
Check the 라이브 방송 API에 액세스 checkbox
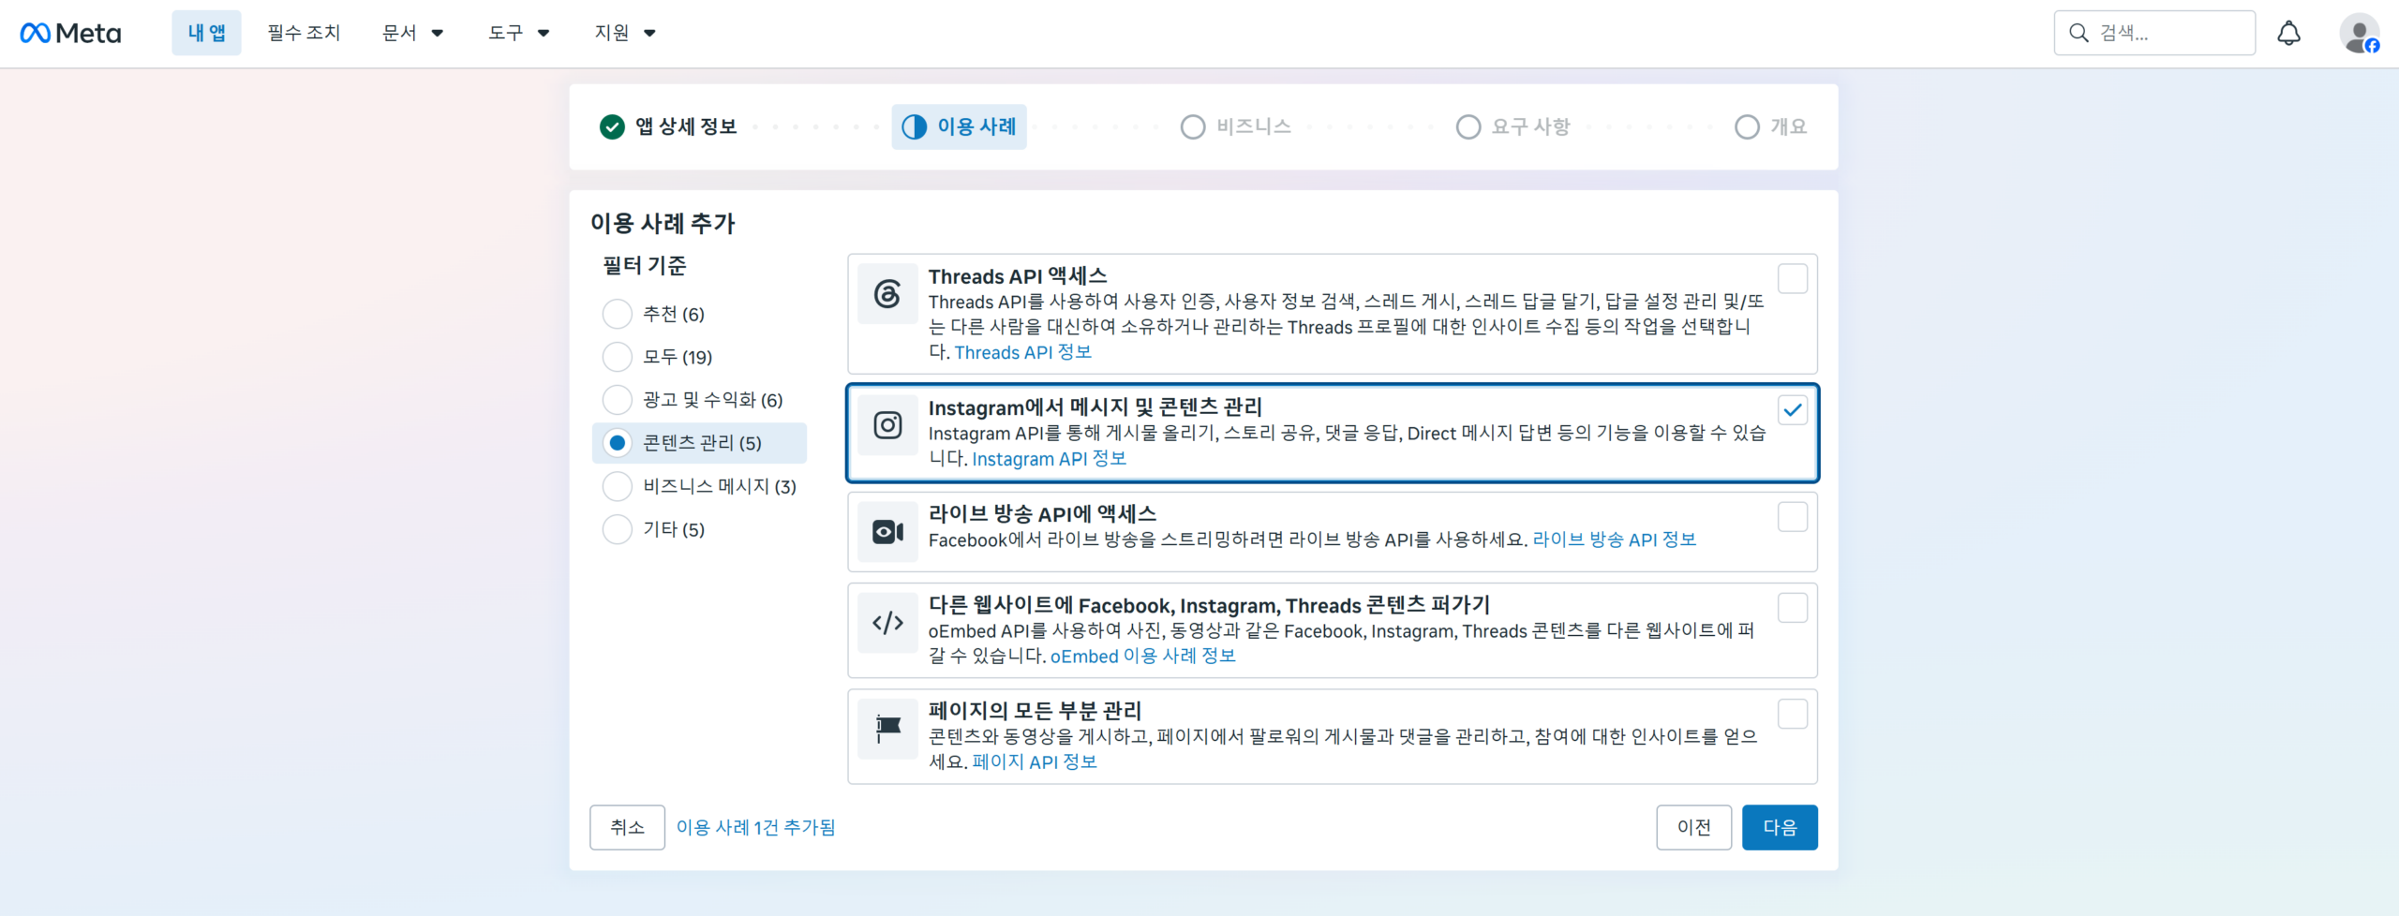[1792, 517]
